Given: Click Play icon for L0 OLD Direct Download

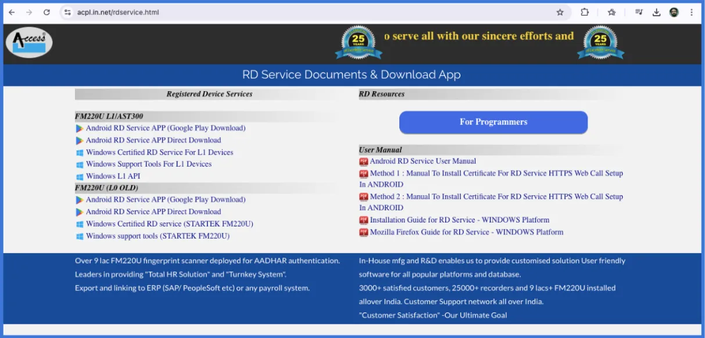Looking at the screenshot, I should (x=80, y=212).
